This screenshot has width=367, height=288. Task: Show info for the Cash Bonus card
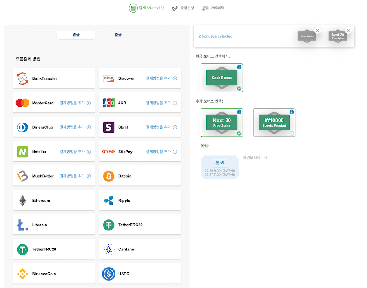pyautogui.click(x=239, y=67)
